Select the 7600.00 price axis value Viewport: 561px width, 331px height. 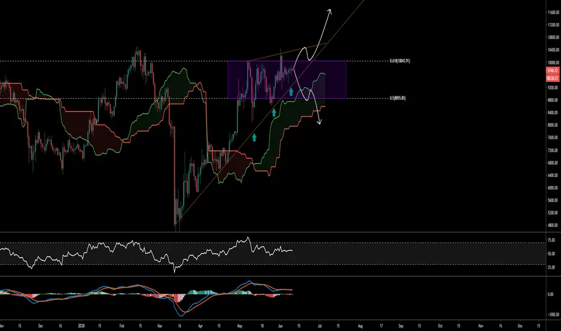click(x=554, y=138)
